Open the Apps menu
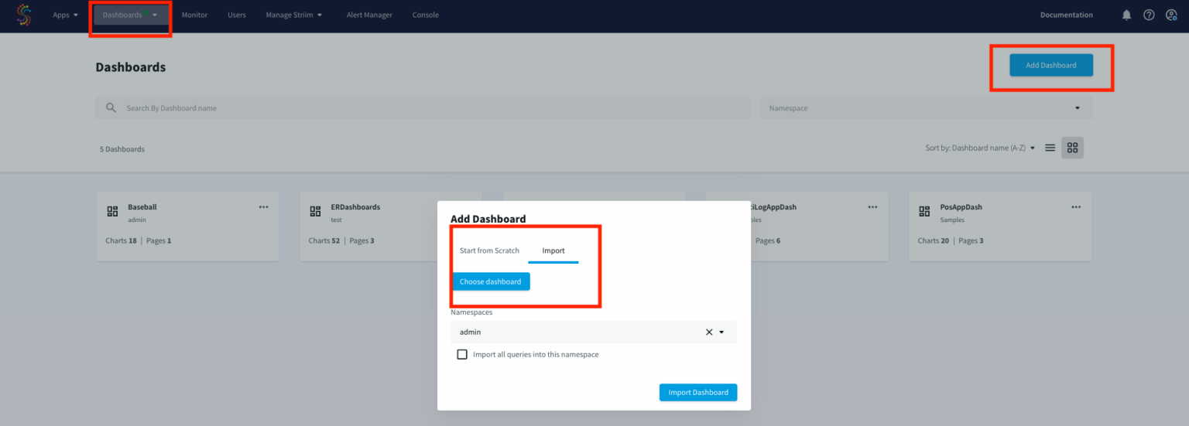 (65, 15)
